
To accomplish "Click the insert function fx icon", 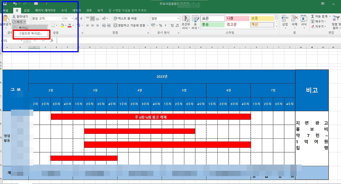I will pos(52,41).
